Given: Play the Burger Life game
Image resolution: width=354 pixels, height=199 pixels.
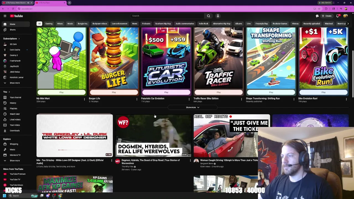Looking at the screenshot, I should coord(114,92).
